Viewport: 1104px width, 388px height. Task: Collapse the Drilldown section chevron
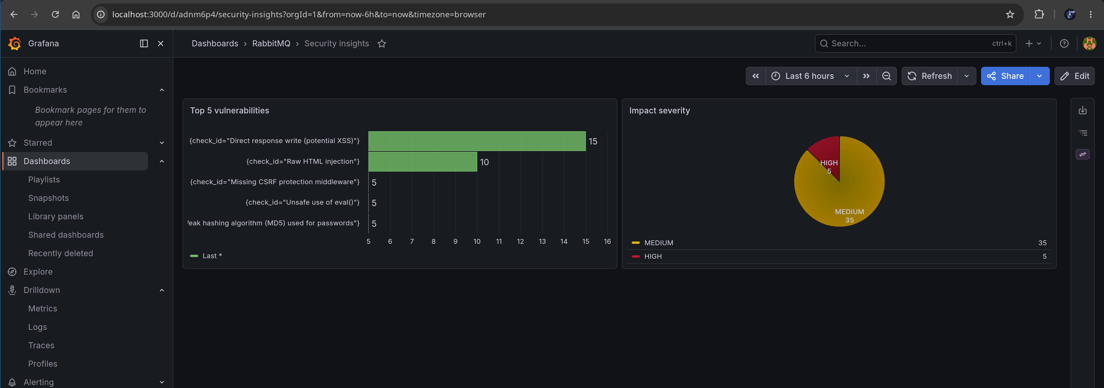pos(162,290)
